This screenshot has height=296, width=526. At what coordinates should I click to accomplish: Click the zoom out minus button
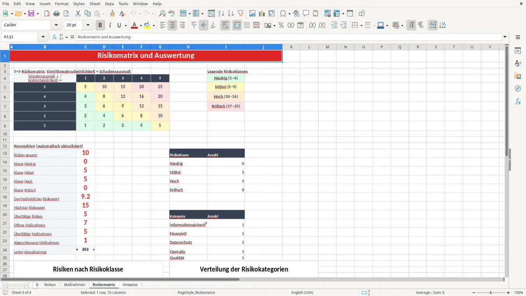pos(473,292)
